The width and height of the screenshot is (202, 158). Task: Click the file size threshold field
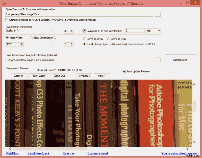click(x=135, y=30)
